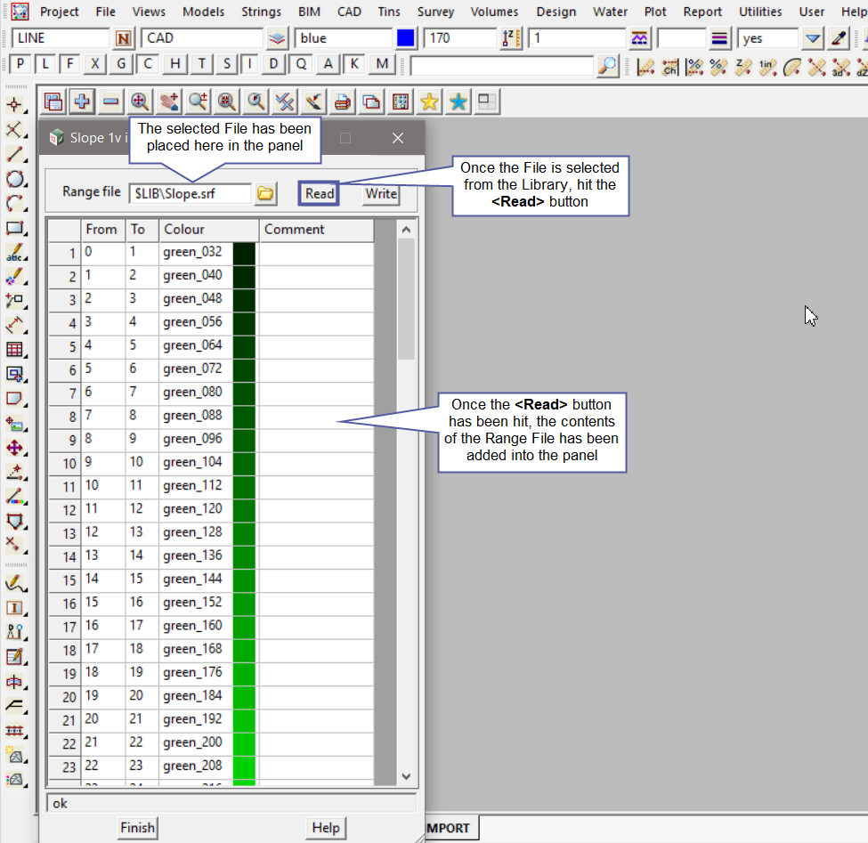Open the Survey menu
Screen dimensions: 868x843
click(435, 12)
